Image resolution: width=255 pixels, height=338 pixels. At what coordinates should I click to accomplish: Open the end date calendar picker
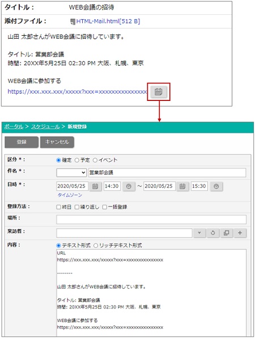click(x=182, y=187)
